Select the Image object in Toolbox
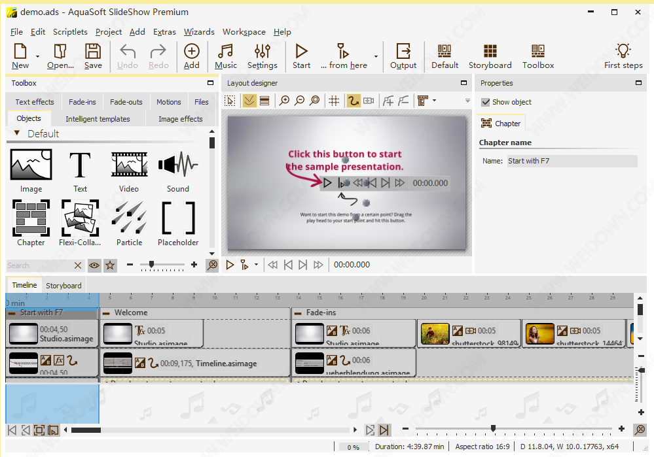 point(31,171)
